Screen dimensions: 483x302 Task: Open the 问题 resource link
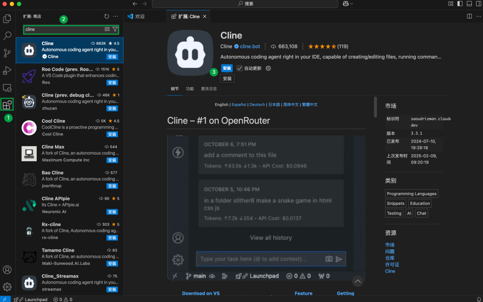coord(390,252)
